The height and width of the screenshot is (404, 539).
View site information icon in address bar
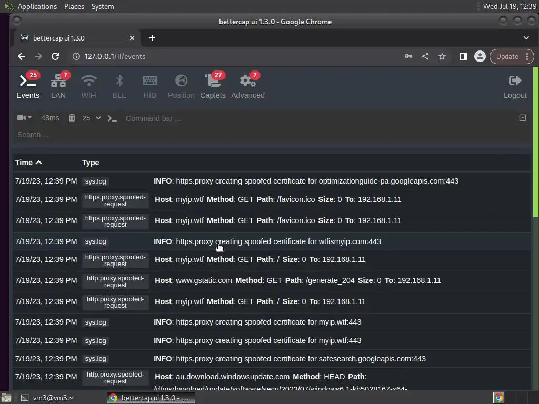pos(76,56)
